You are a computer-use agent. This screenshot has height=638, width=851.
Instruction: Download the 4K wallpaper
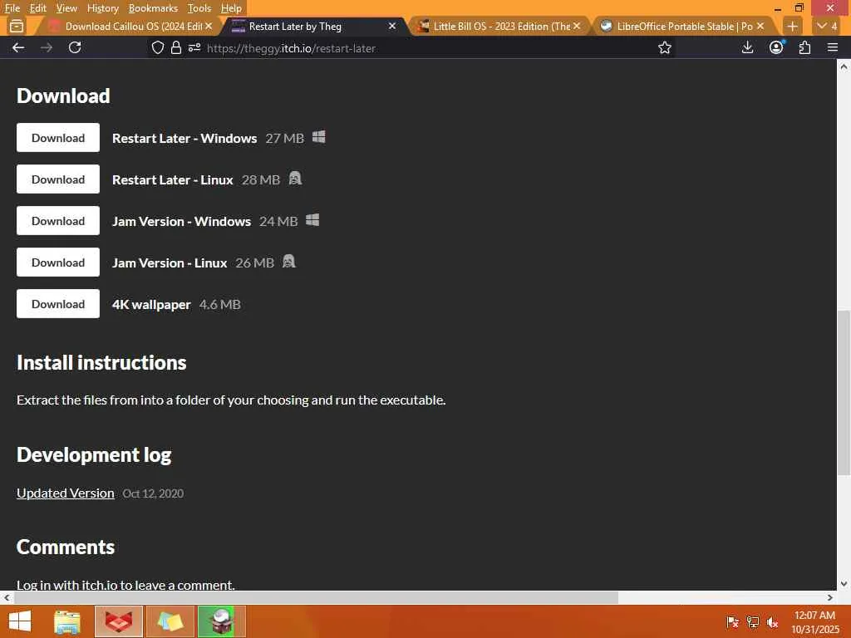(58, 304)
